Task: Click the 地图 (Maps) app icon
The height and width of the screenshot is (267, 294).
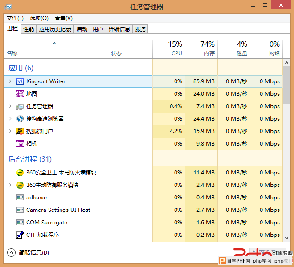Action: click(x=20, y=94)
